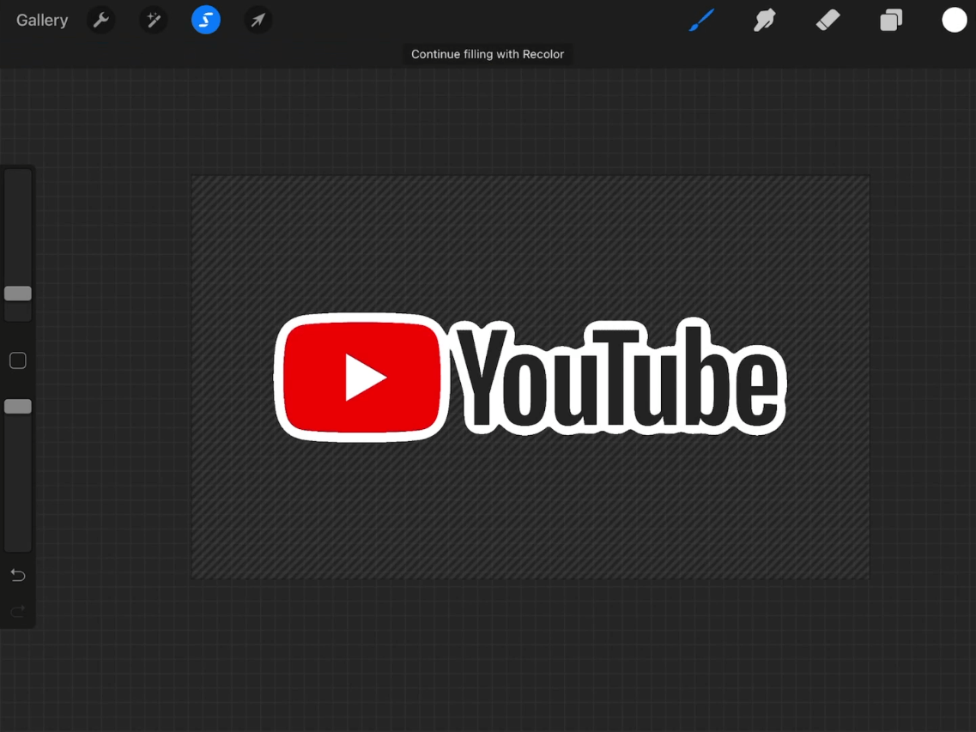Tap the Modify square button in the sidebar

(18, 360)
